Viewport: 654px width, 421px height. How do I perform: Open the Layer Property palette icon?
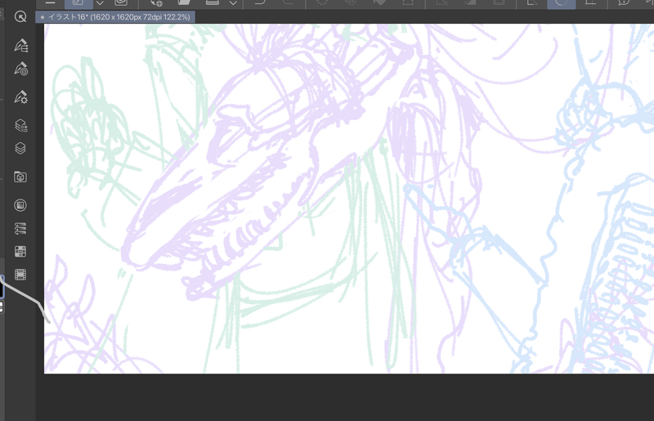(20, 125)
